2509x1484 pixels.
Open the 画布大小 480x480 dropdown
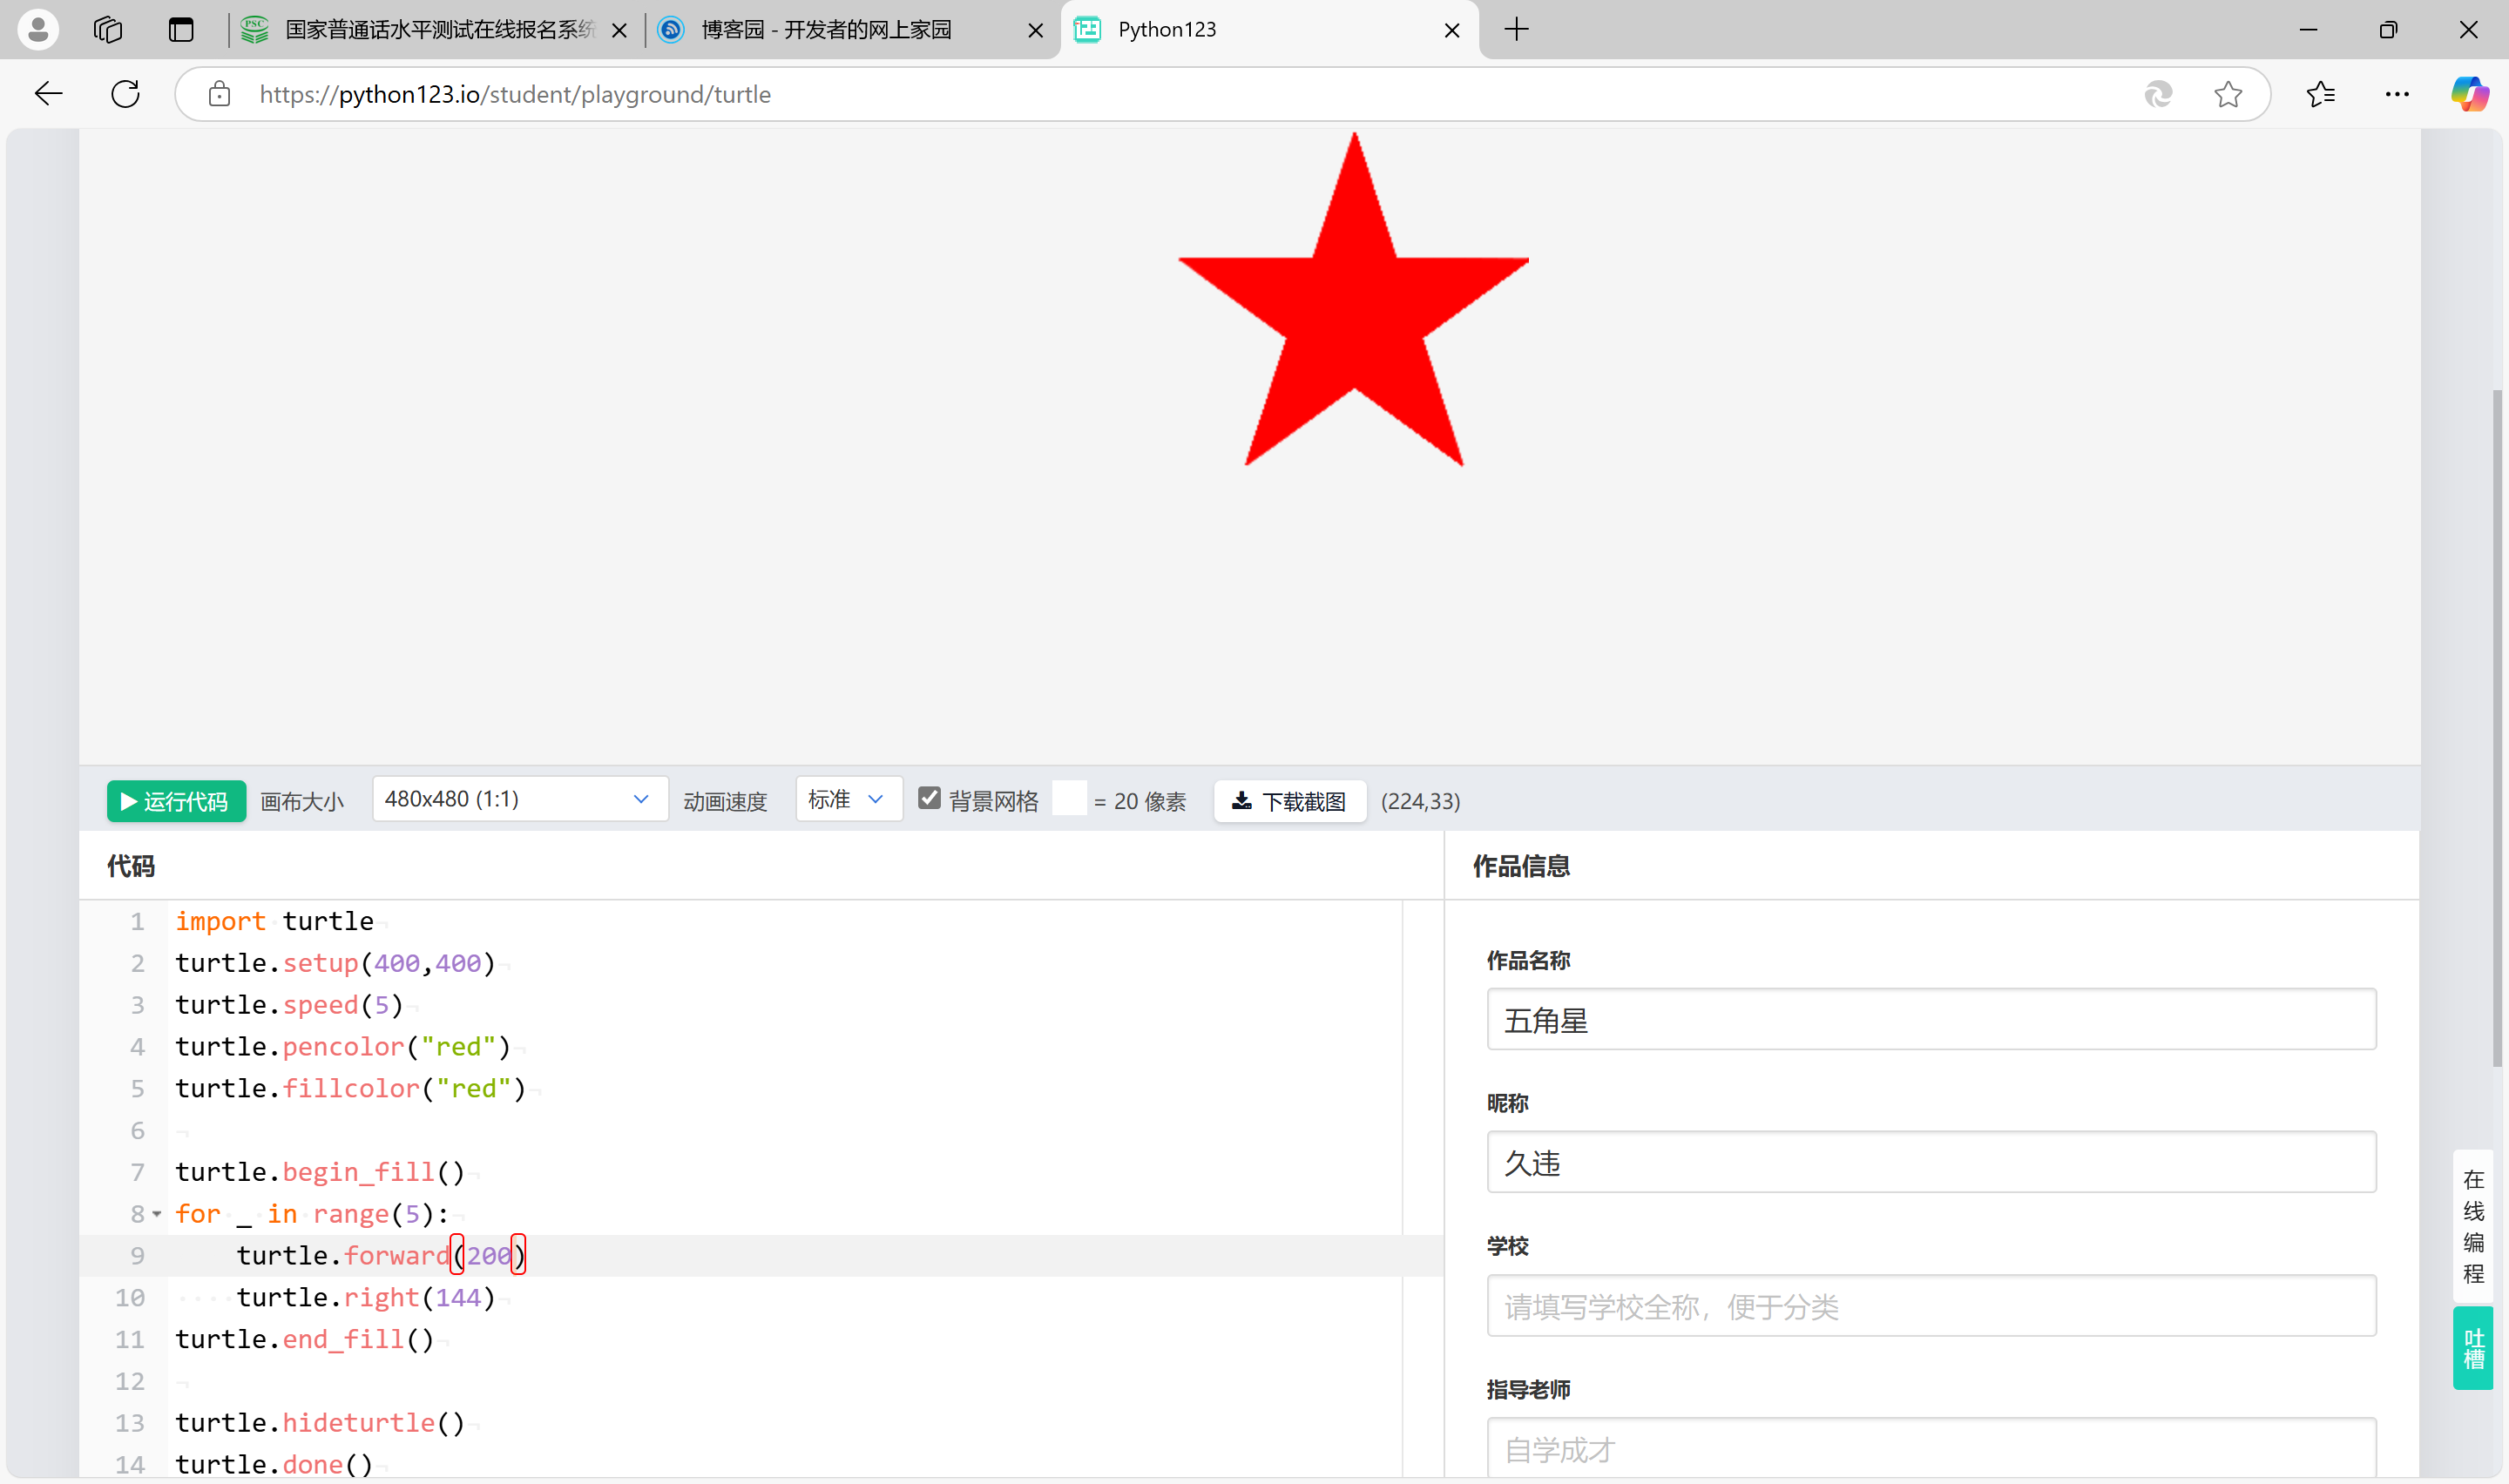520,799
